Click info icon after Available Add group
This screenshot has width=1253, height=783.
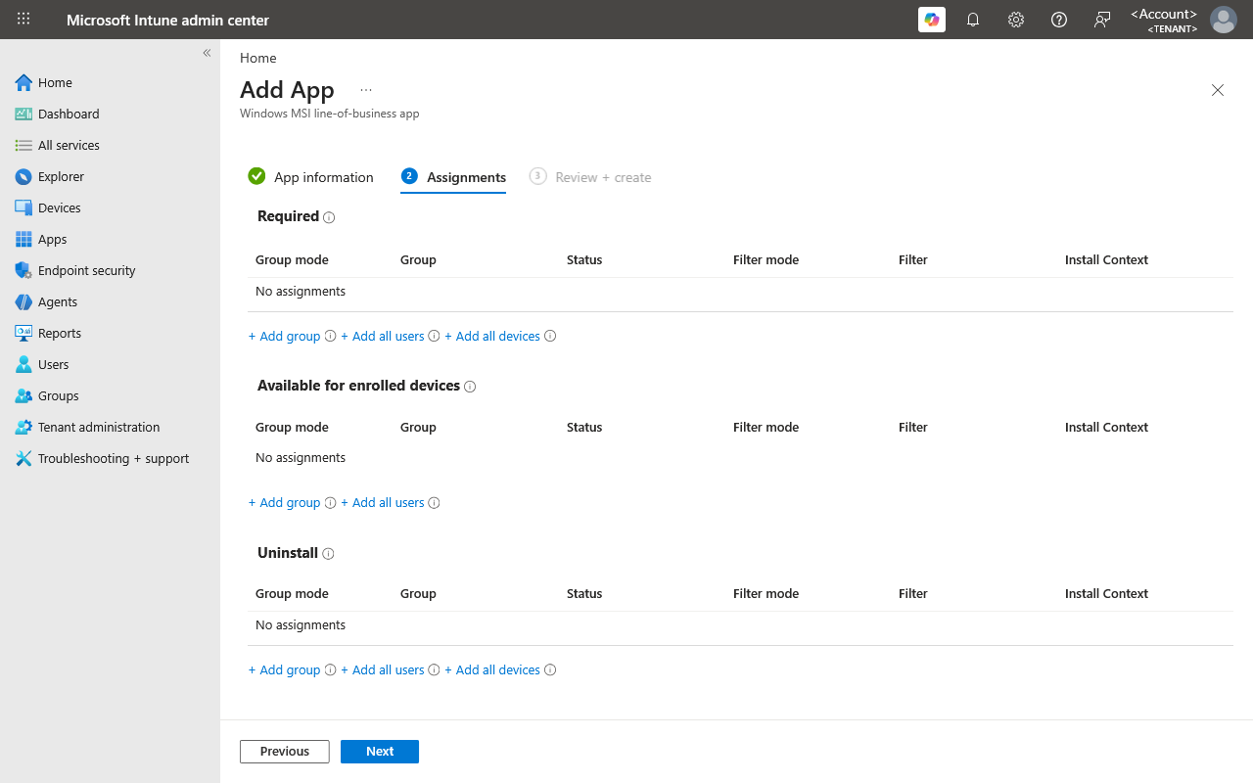(330, 502)
